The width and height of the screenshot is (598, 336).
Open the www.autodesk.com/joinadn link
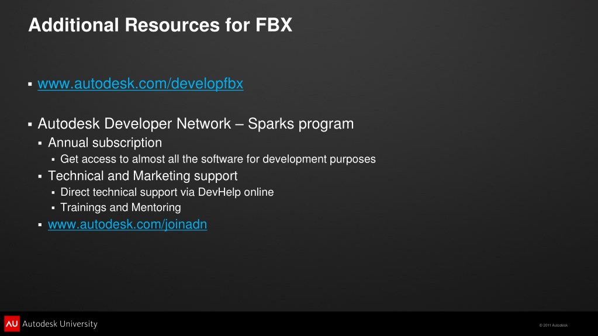(127, 224)
